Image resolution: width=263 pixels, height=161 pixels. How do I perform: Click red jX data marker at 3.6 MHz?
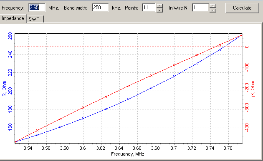click(x=83, y=107)
